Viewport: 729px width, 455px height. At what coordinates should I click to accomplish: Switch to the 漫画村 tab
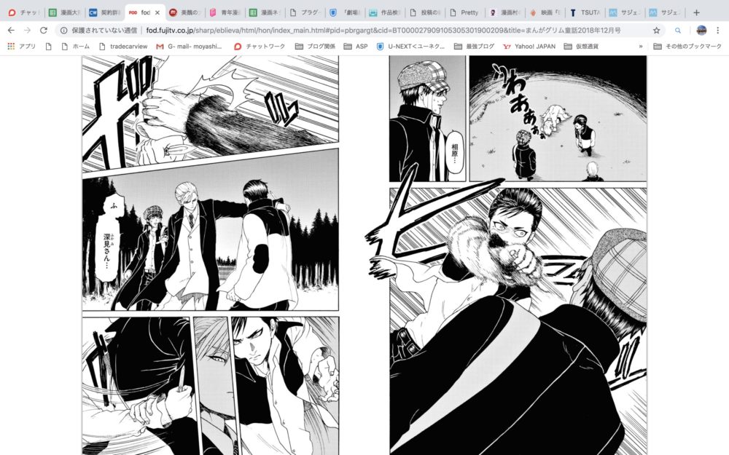click(505, 12)
